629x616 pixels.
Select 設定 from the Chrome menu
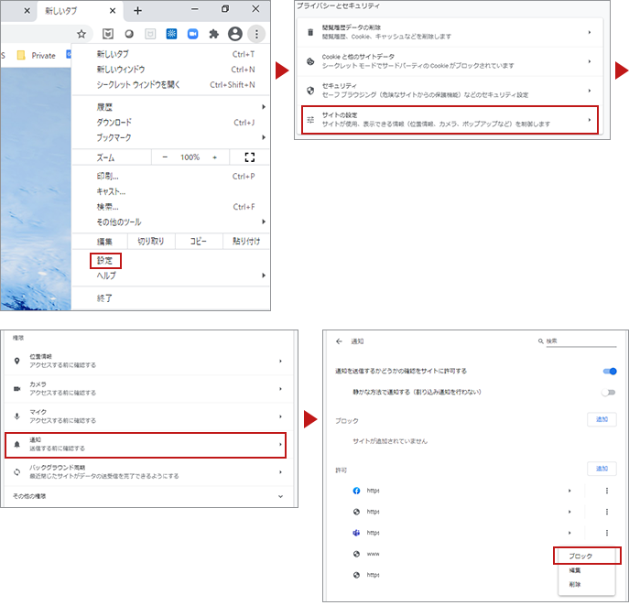click(105, 260)
